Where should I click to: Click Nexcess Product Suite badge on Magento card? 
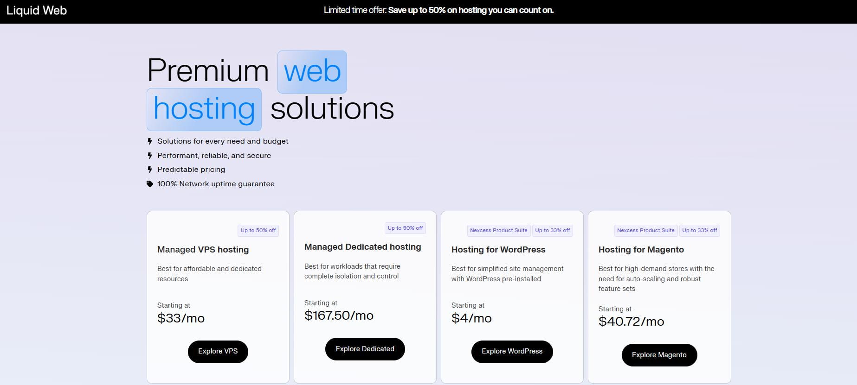point(645,230)
